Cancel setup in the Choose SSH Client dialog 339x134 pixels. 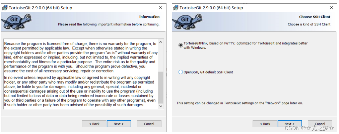point(320,124)
